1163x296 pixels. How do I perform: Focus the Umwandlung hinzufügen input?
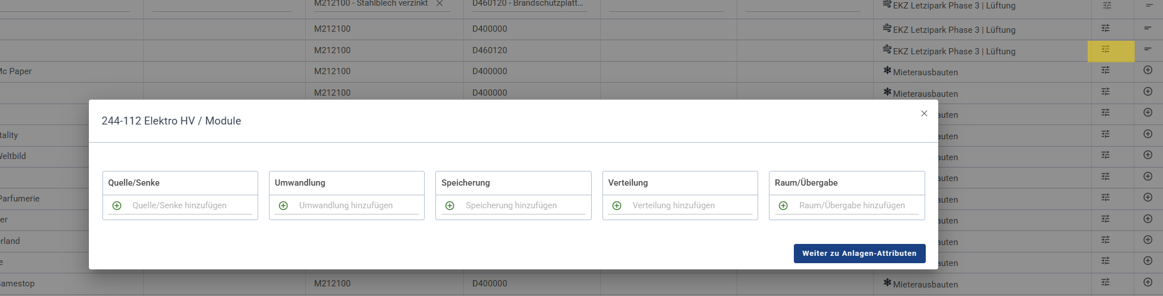358,205
